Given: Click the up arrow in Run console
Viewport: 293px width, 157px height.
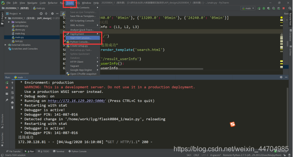Looking at the screenshot, I should point(12,83).
